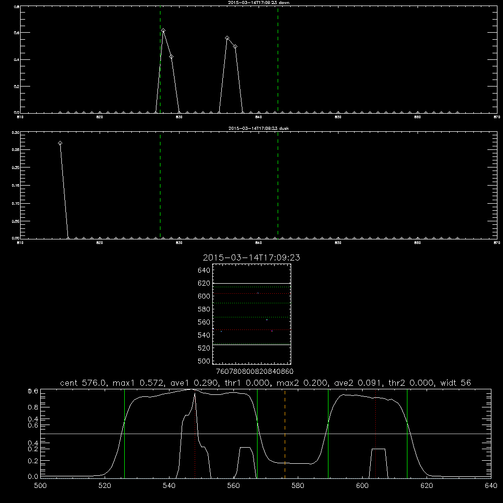Select the 'ave2 0.091' value
The width and height of the screenshot is (503, 503).
click(358, 383)
